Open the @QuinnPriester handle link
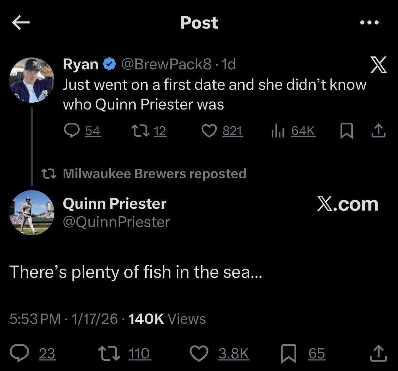398x371 pixels. pyautogui.click(x=116, y=222)
